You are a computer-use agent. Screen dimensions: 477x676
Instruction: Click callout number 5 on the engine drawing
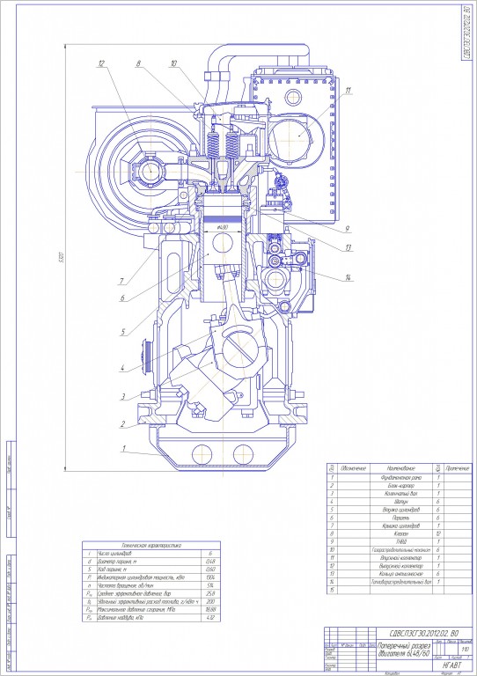click(x=122, y=332)
